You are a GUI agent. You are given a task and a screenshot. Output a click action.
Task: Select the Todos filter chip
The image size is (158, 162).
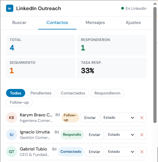[16, 93]
